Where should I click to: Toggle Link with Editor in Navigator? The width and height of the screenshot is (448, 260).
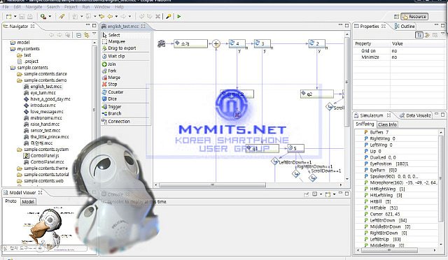click(86, 35)
